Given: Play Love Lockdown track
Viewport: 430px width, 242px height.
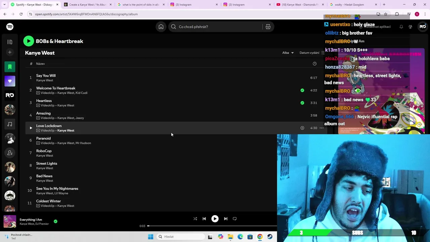Looking at the screenshot, I should point(31,128).
